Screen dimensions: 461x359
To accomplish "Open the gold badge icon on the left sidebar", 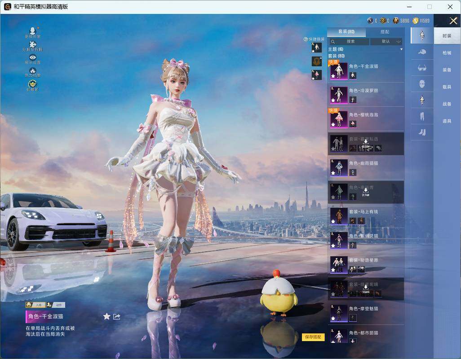I will 33,84.
